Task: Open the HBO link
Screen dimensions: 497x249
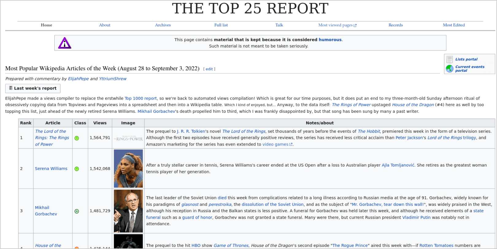Action: [x=196, y=246]
